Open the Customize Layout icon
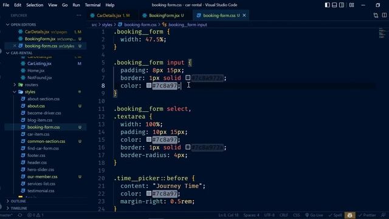Viewport: 389px width, 219px height. [351, 5]
